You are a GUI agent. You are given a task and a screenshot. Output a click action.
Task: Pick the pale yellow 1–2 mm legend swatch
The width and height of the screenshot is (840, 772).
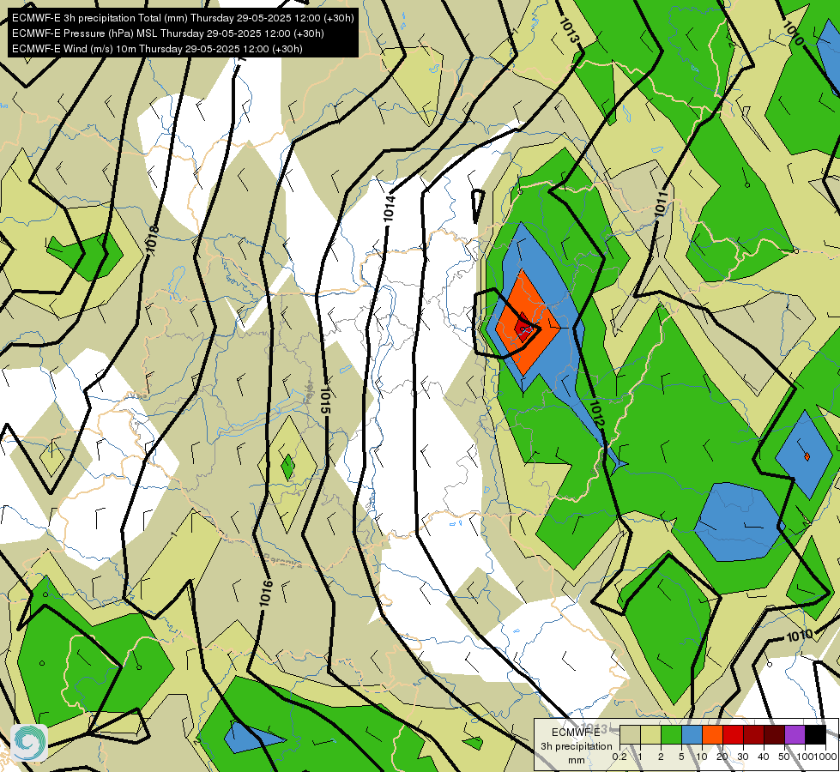(650, 735)
